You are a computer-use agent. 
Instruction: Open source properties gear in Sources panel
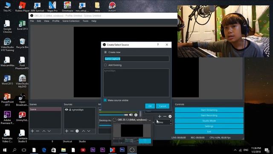[77, 131]
